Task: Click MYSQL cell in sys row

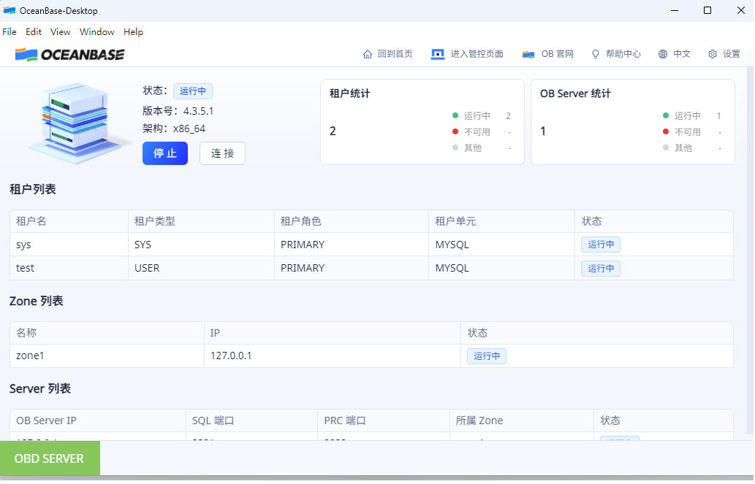Action: pos(501,245)
